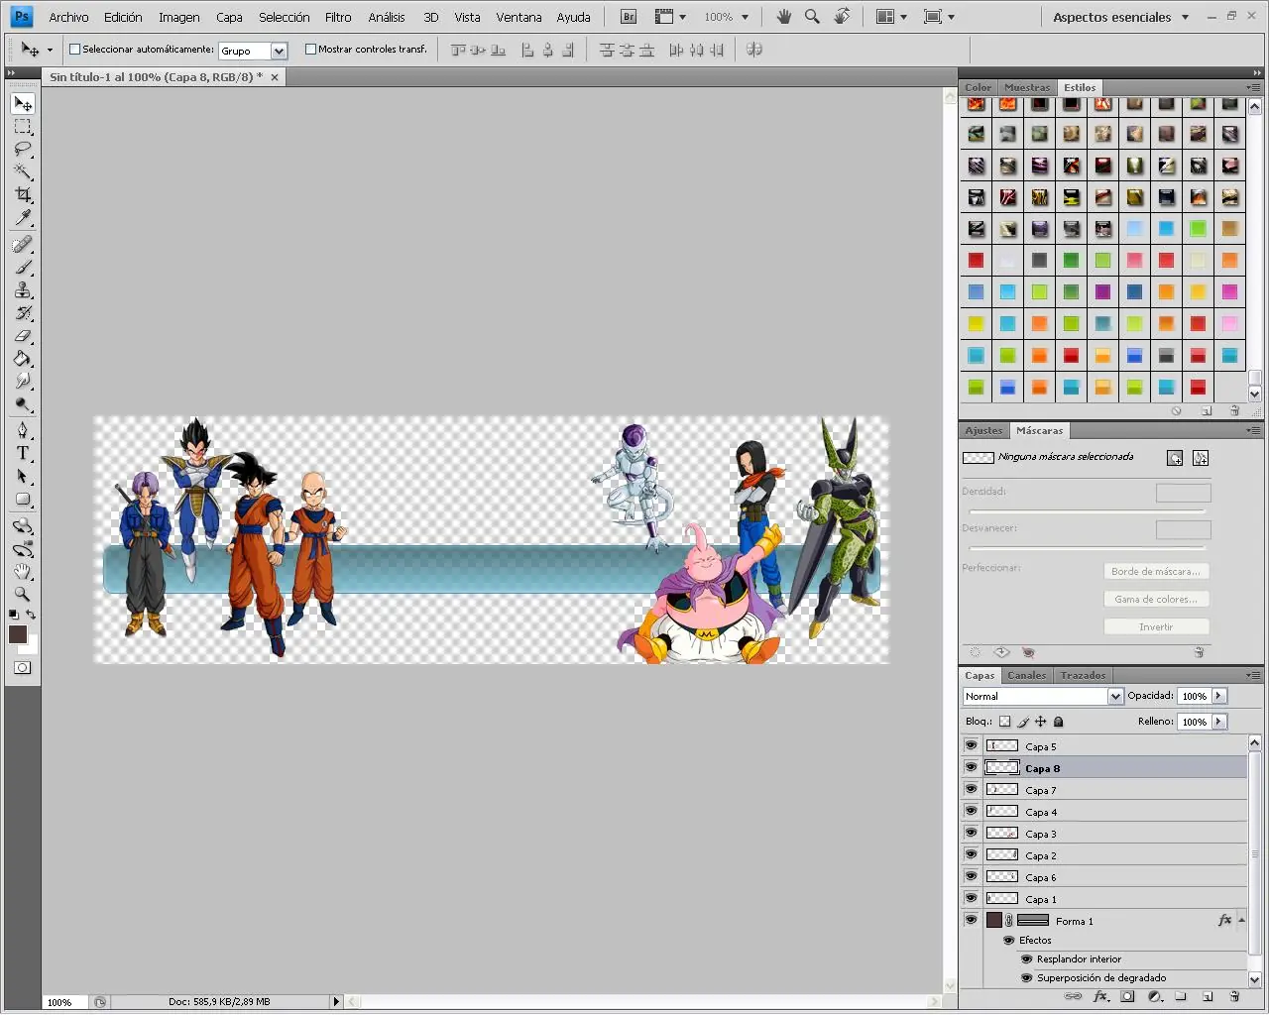Hide layer Capa 8
1269x1015 pixels.
click(x=972, y=767)
